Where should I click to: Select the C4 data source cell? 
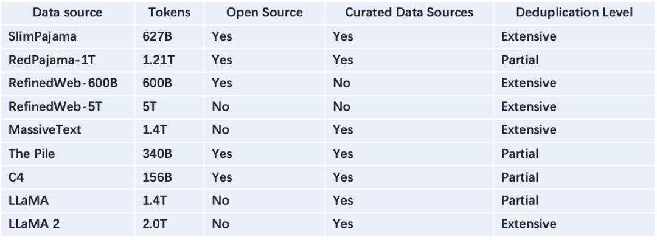16,177
